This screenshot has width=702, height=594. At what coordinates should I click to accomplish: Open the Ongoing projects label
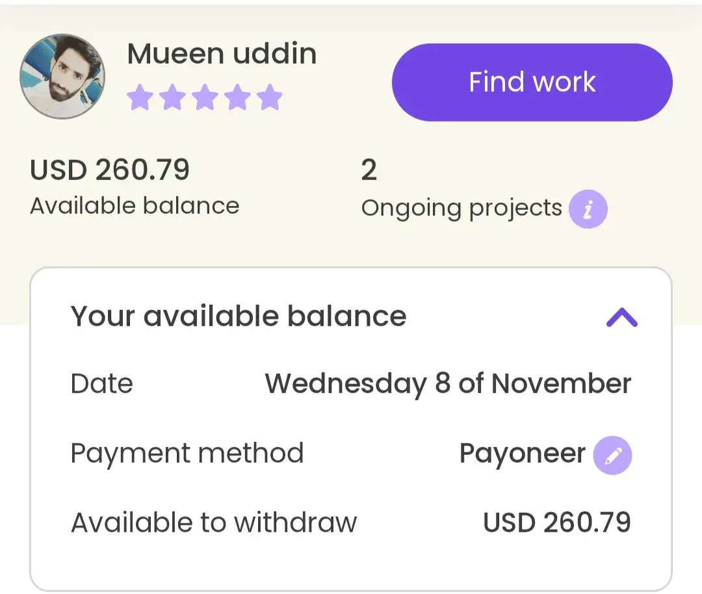pyautogui.click(x=461, y=208)
